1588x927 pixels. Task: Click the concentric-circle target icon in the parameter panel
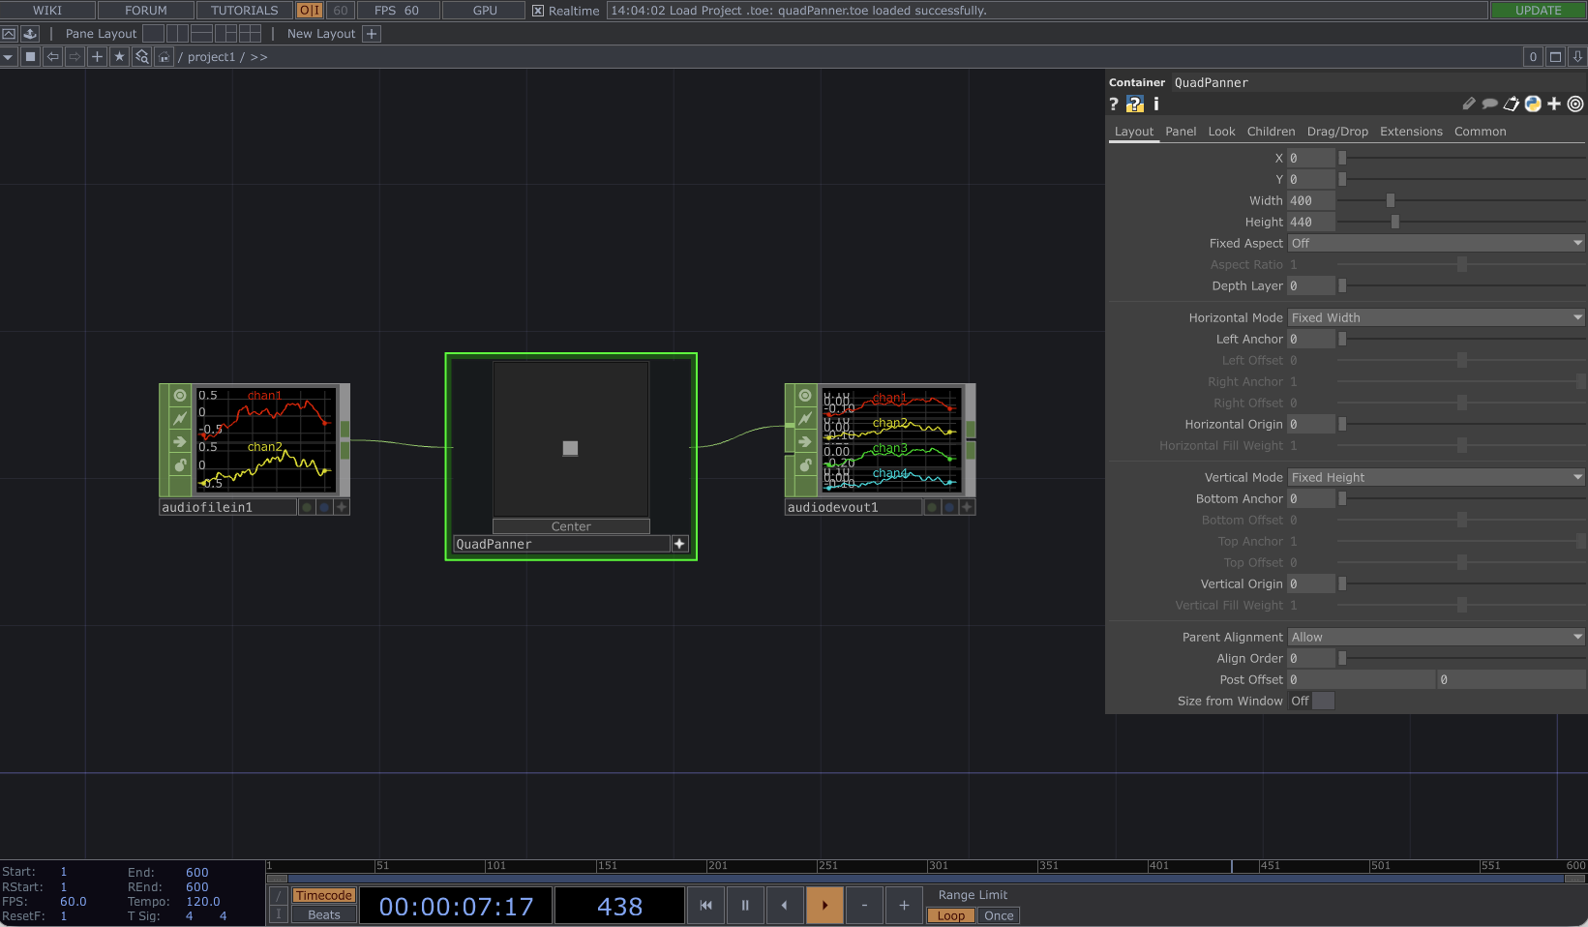click(x=1575, y=104)
